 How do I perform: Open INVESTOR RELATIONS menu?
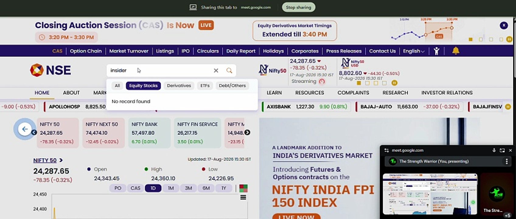coord(447,93)
